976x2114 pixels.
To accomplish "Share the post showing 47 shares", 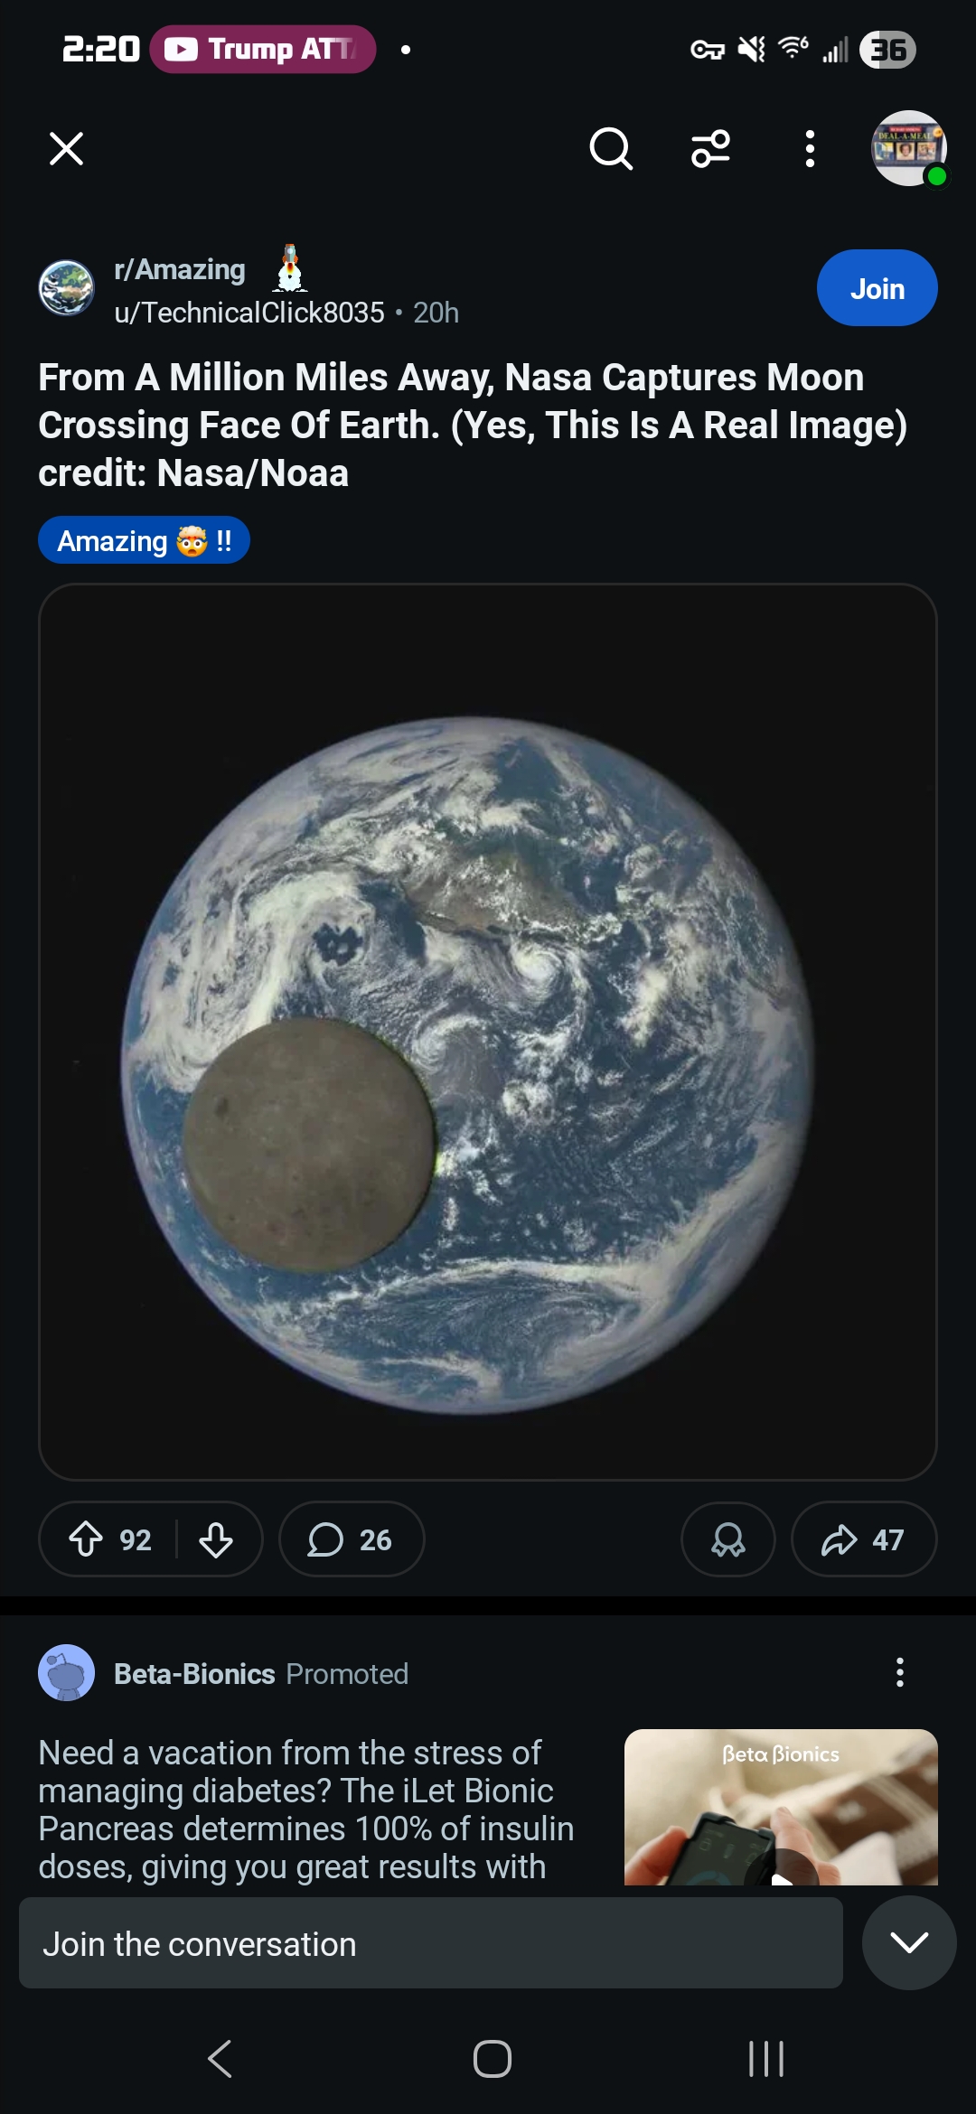I will pos(863,1539).
